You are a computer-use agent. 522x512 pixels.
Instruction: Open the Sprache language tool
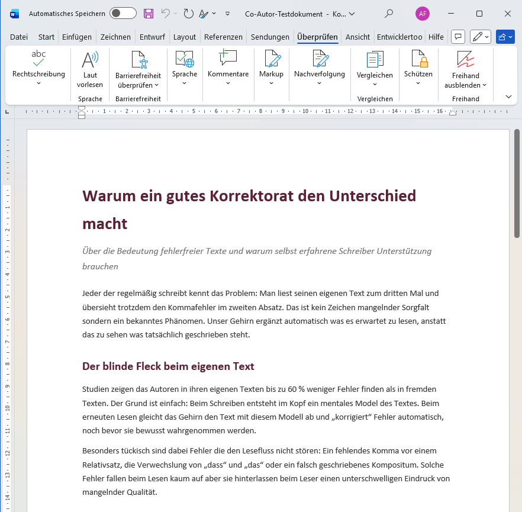coord(184,64)
